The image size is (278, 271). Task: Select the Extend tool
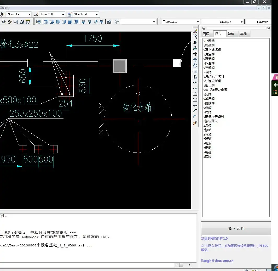click(x=195, y=88)
